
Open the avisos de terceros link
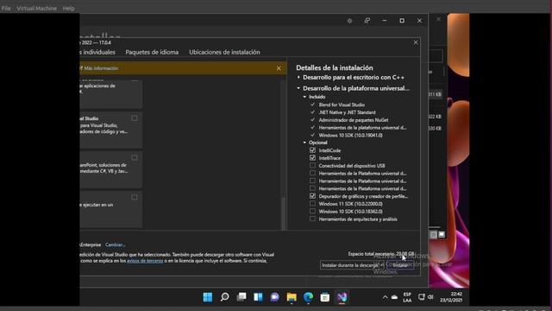tap(145, 261)
